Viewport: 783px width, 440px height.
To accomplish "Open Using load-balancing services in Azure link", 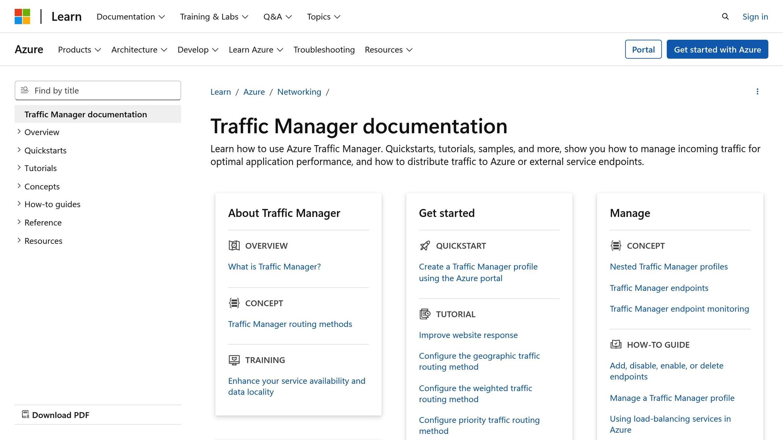I will [x=670, y=424].
